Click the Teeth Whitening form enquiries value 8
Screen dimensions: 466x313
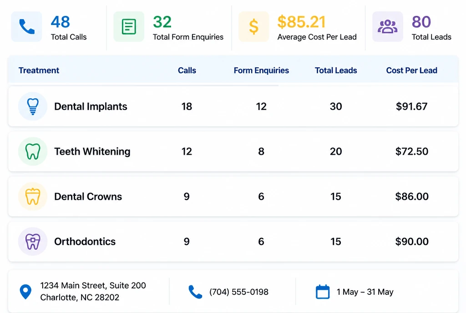coord(261,151)
